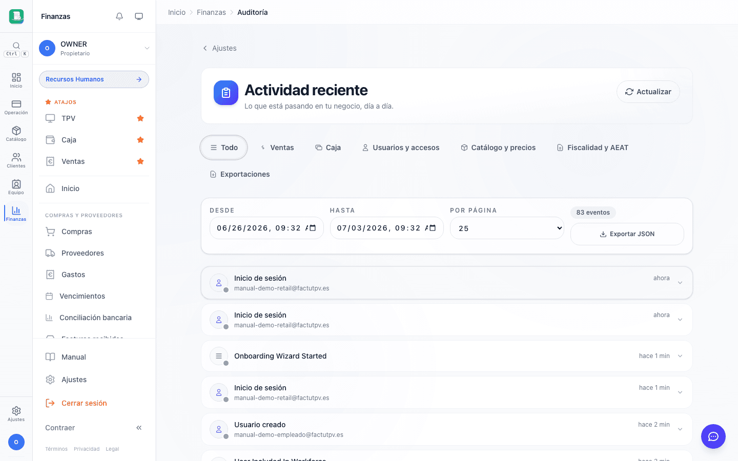
Task: Collapse sidebar with Contraer
Action: [x=94, y=428]
